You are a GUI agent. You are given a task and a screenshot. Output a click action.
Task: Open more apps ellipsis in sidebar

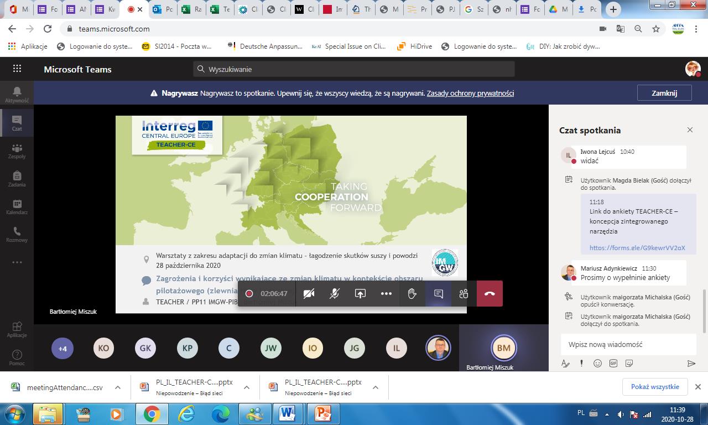click(17, 262)
